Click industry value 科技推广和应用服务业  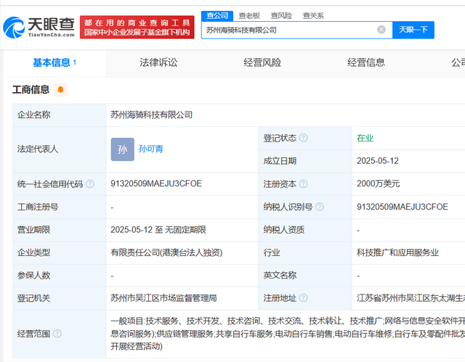click(397, 252)
